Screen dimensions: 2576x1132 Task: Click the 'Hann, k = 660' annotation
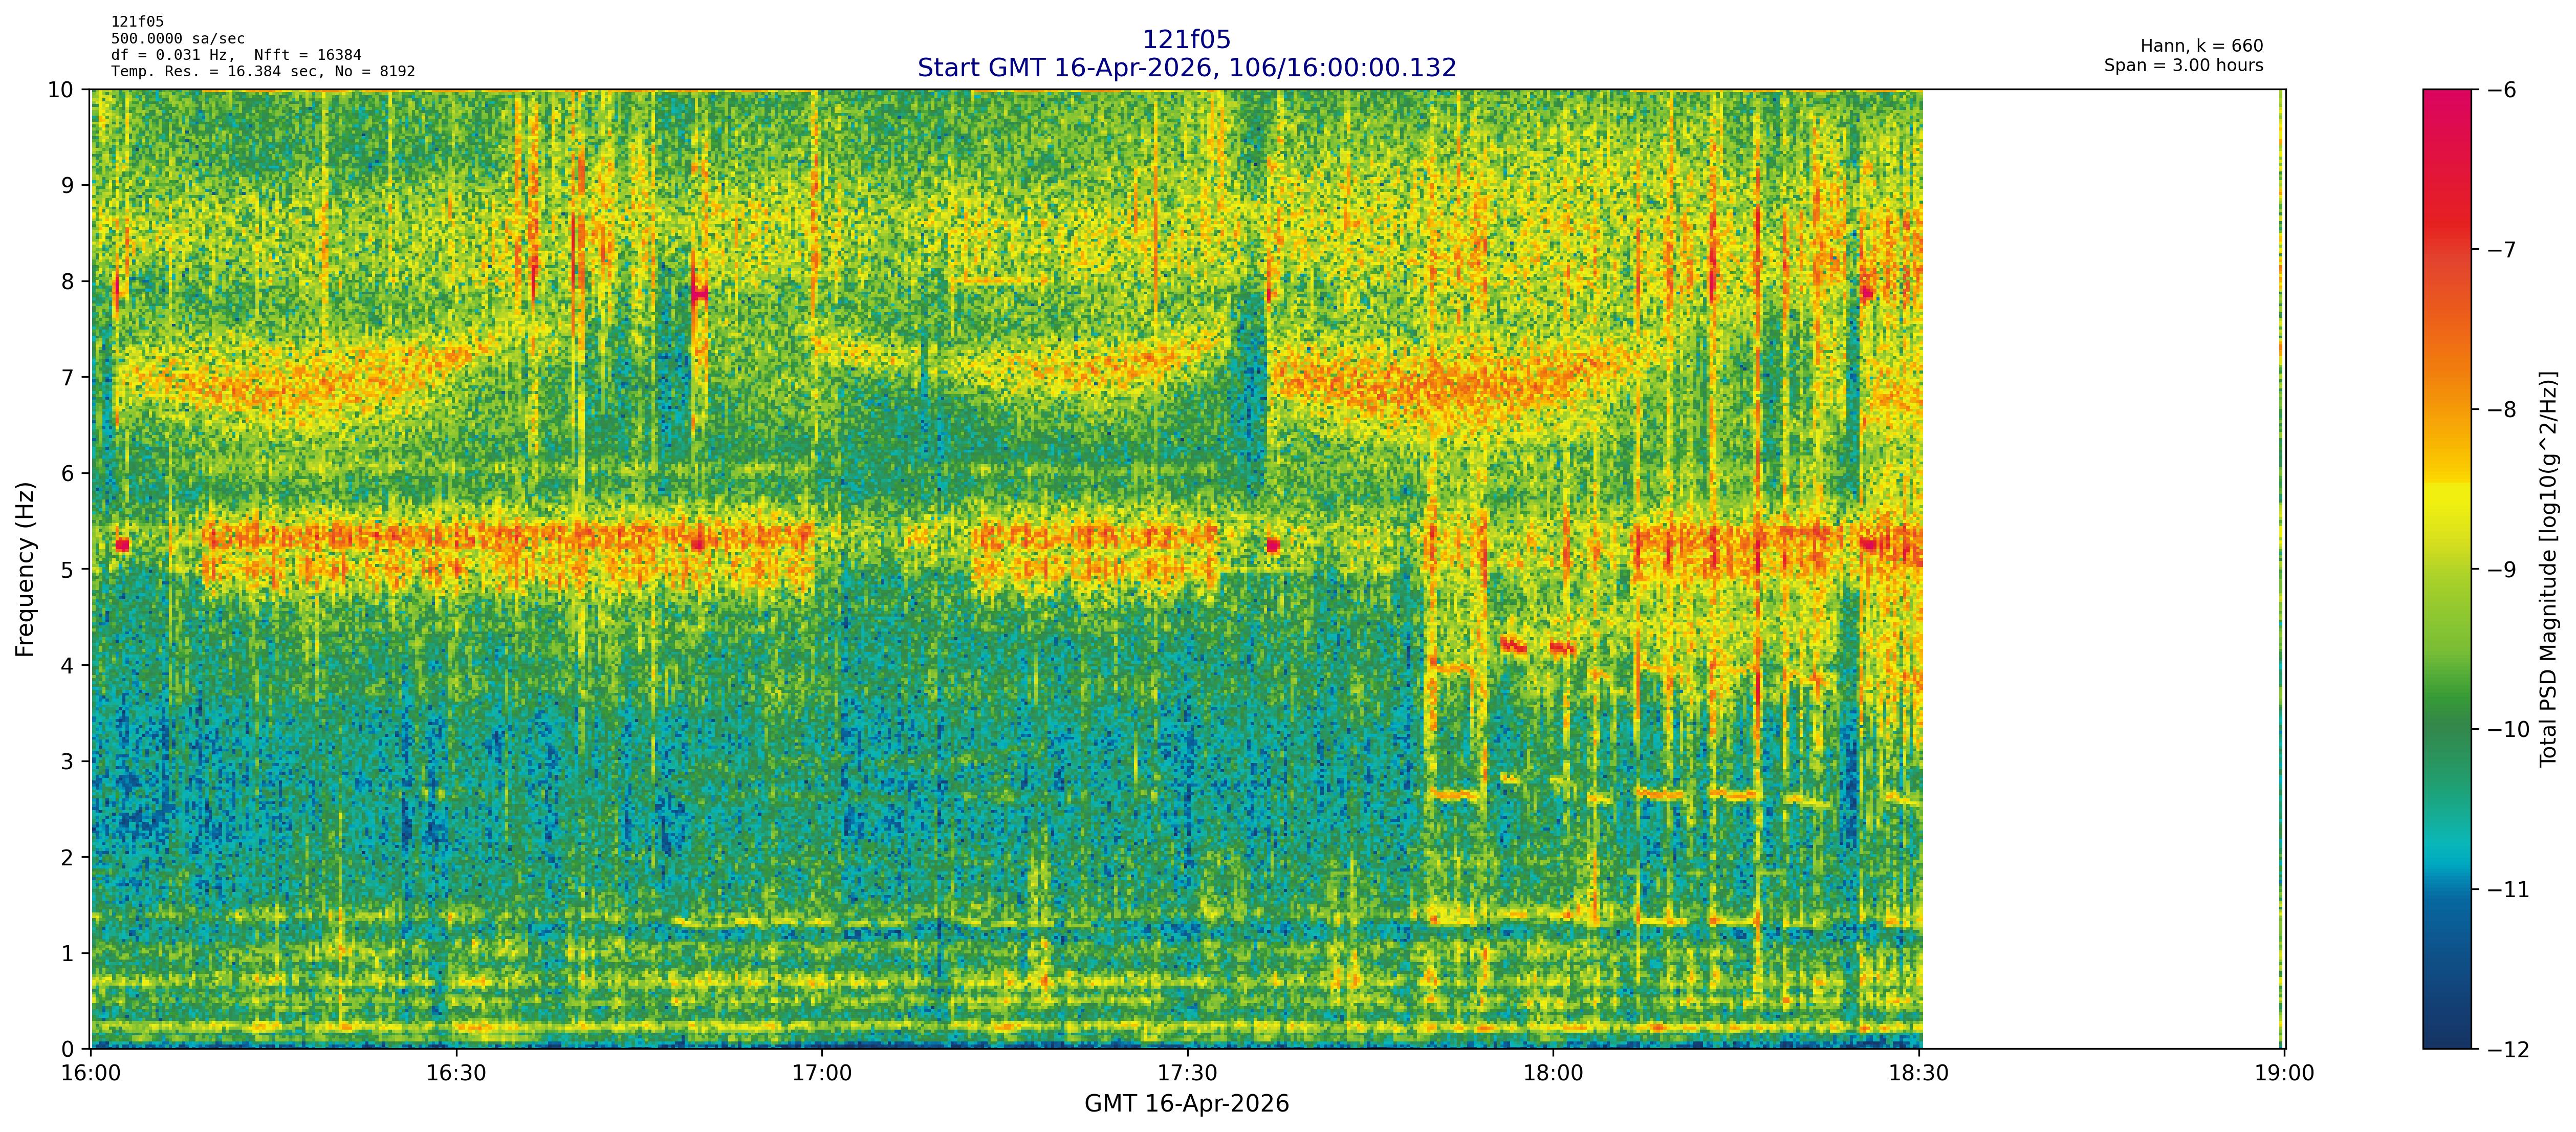(2201, 46)
